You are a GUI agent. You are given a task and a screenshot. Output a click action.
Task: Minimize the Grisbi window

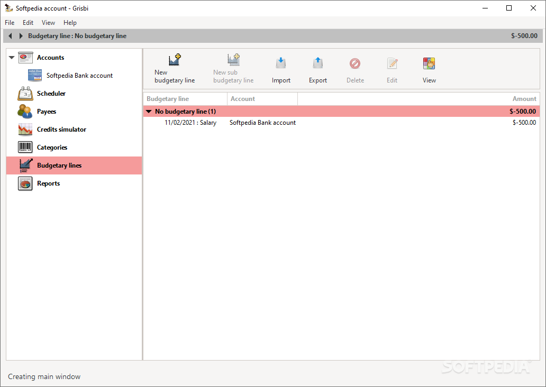[485, 8]
